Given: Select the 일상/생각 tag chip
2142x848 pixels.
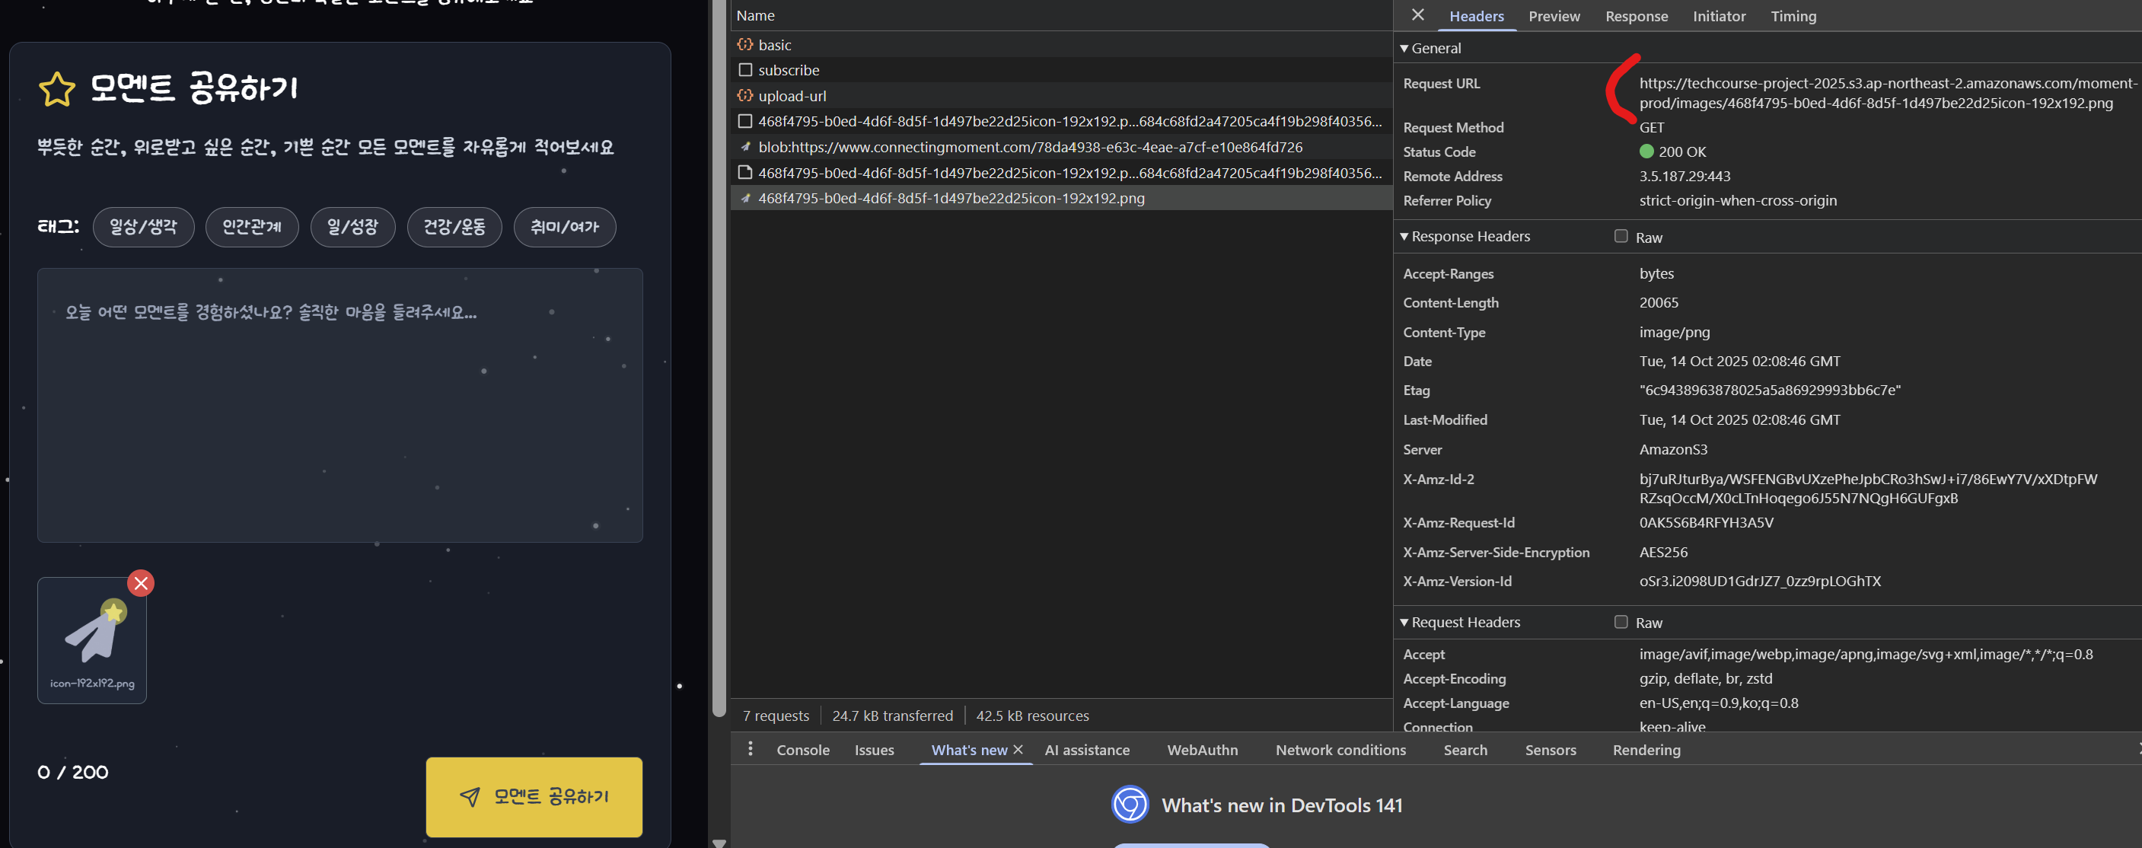Looking at the screenshot, I should (143, 227).
